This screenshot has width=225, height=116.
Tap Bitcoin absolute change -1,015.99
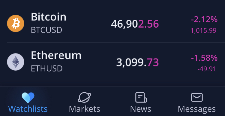point(202,30)
